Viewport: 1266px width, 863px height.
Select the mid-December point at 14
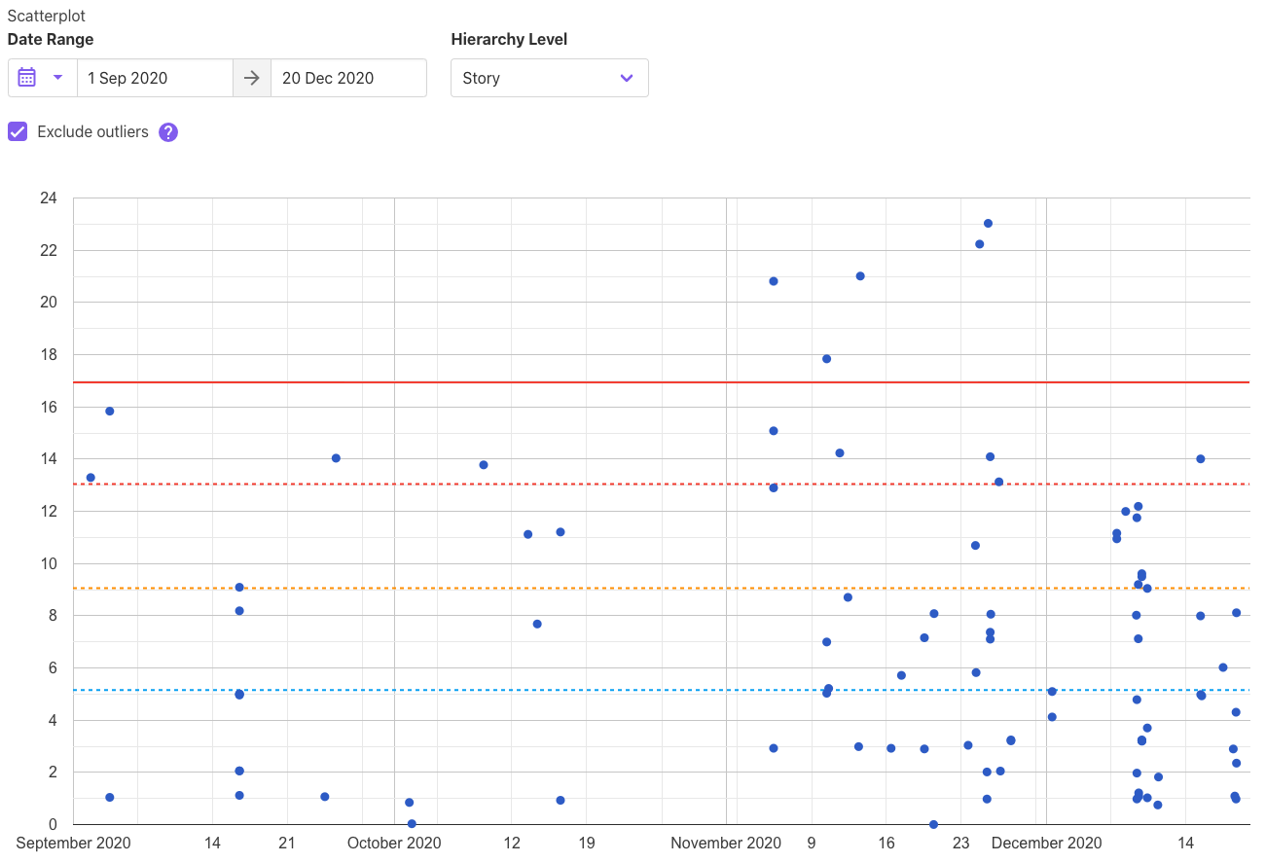[1200, 459]
